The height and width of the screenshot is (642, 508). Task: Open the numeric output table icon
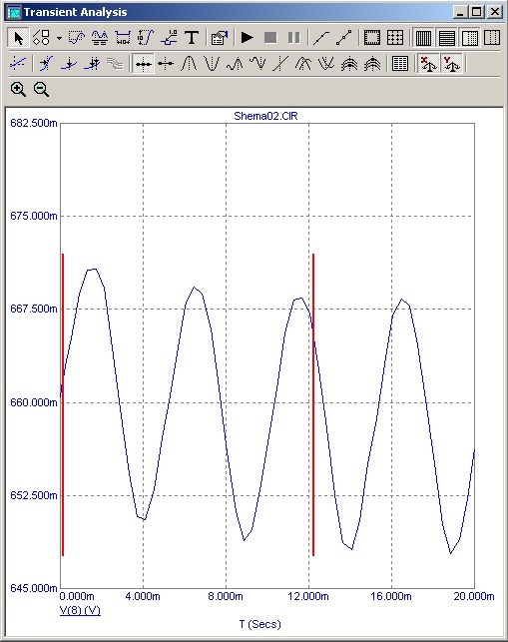tap(399, 64)
